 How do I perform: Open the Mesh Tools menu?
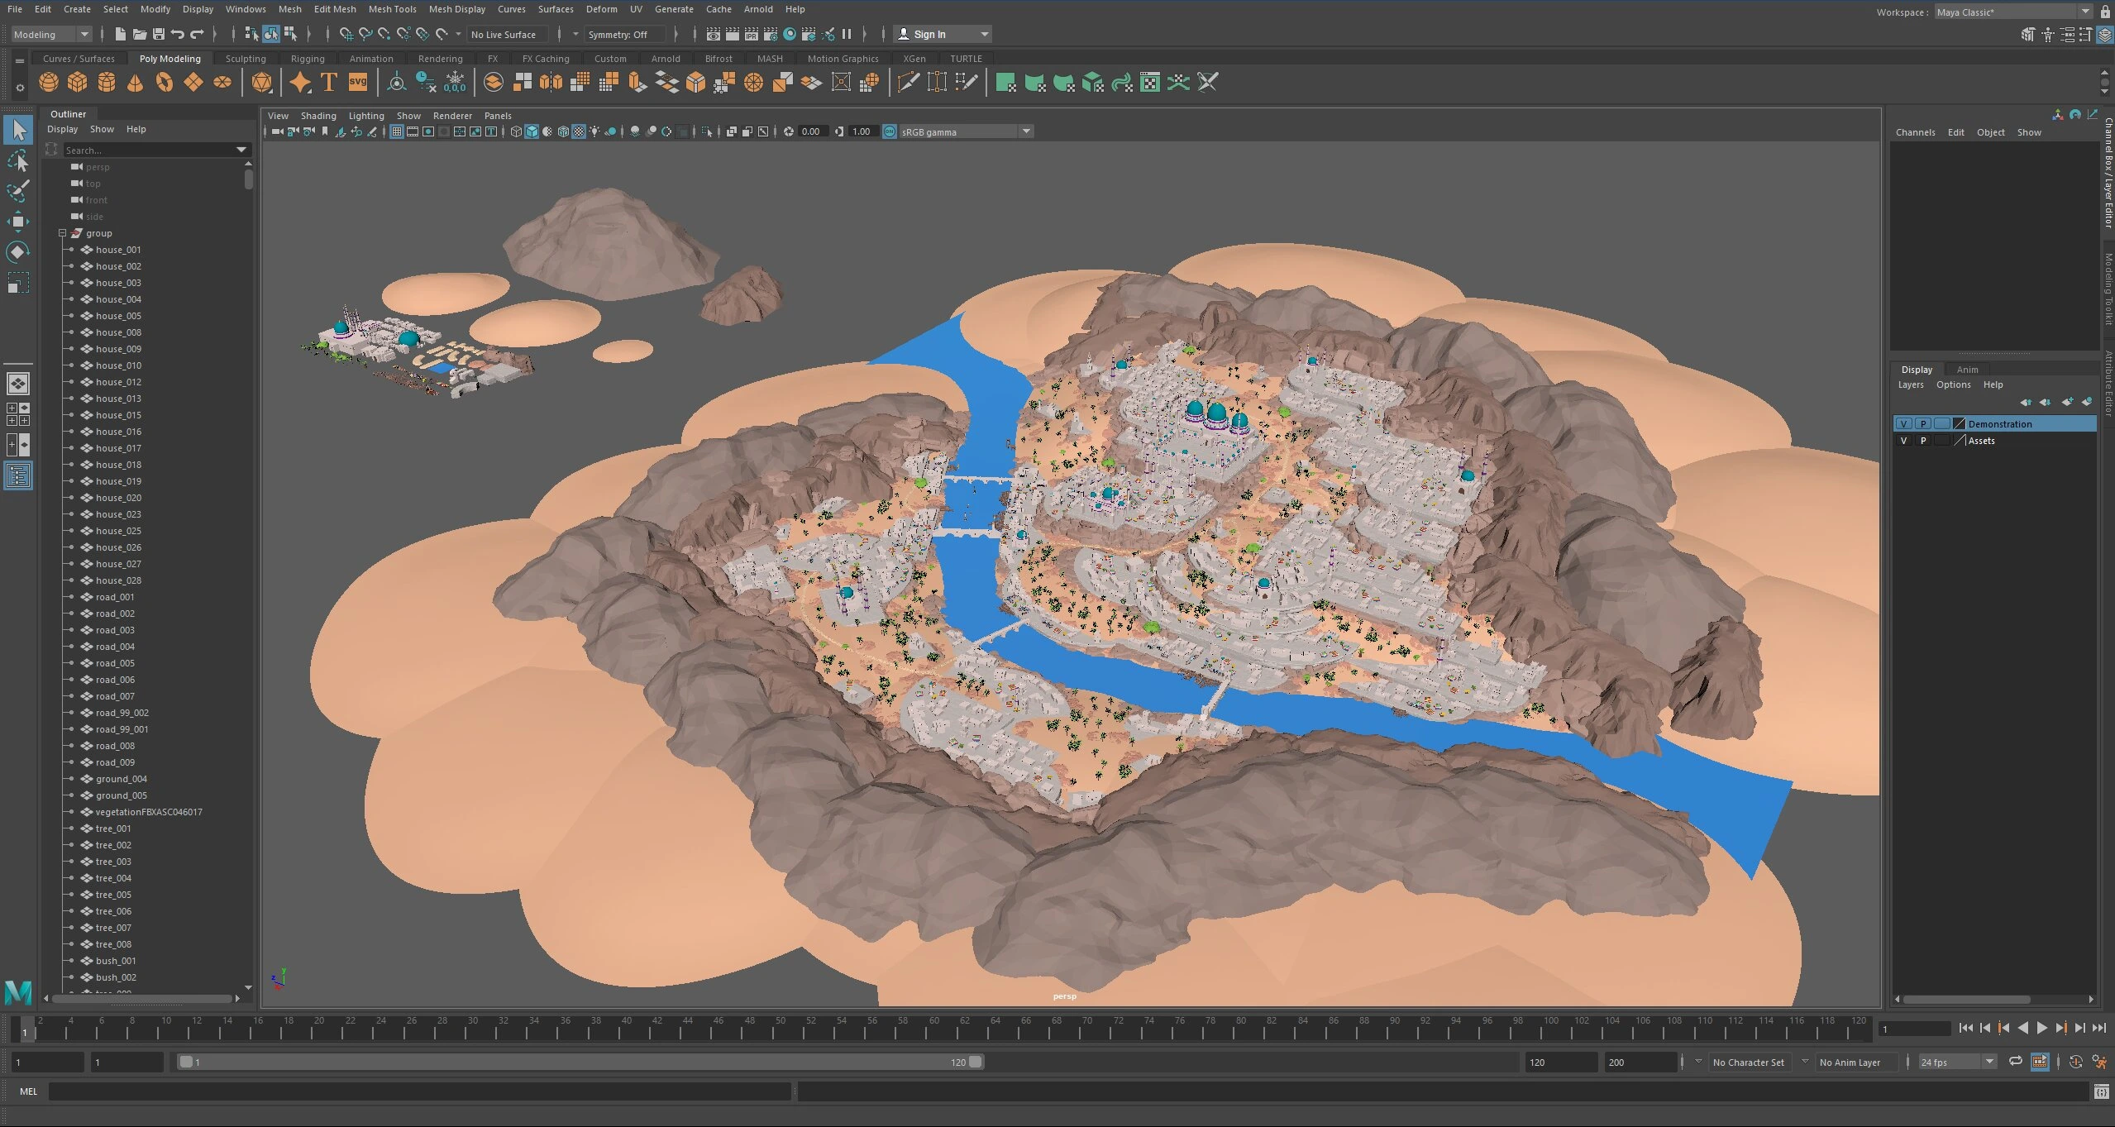point(392,9)
